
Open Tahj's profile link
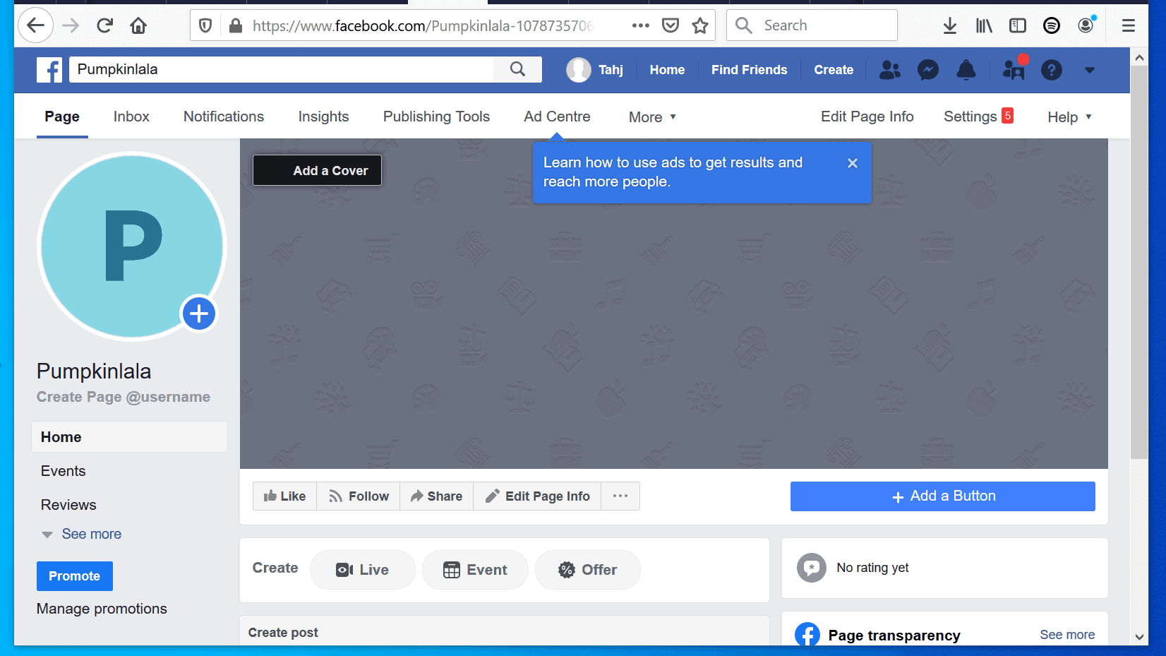click(595, 70)
